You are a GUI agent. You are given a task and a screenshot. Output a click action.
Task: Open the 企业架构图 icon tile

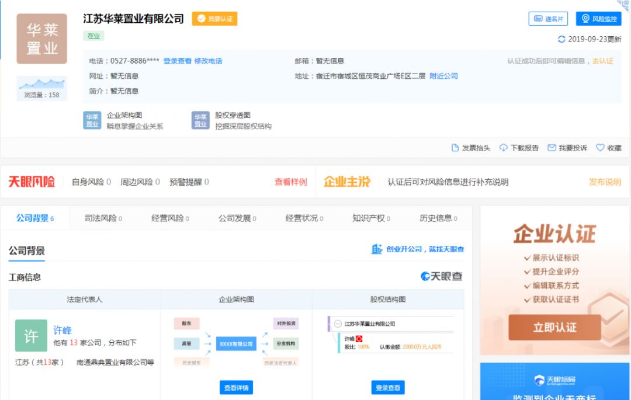click(x=92, y=120)
